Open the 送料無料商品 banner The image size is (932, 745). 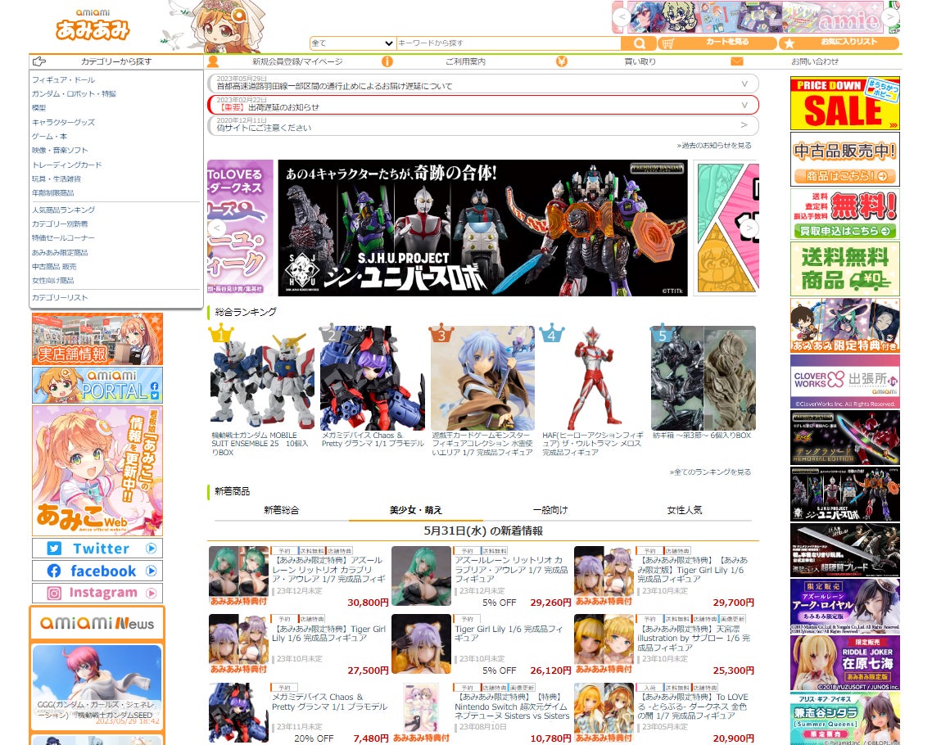(x=844, y=269)
